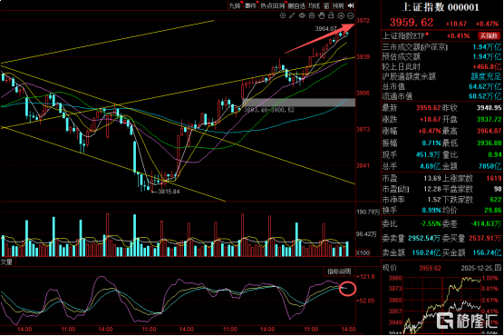Click the +466.8亿 value
The image size is (504, 336).
[x=487, y=67]
